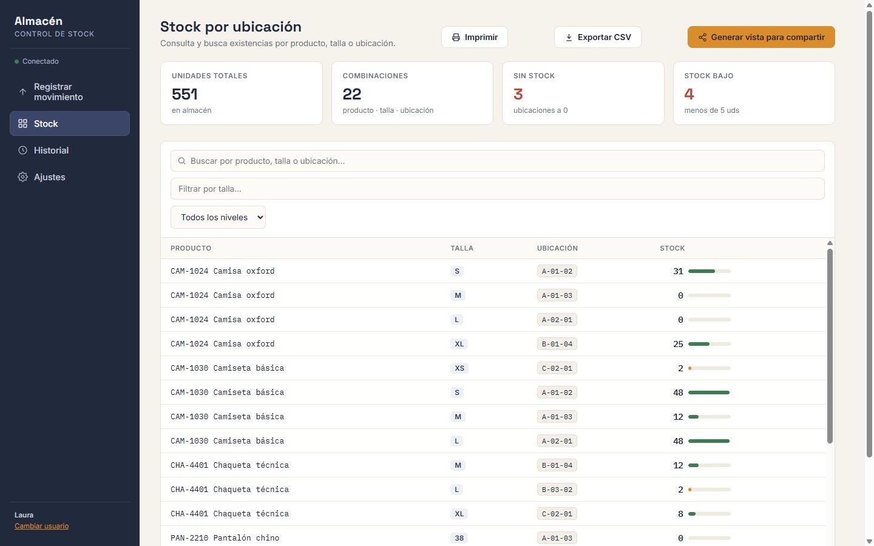Click the STOCK column header
Image resolution: width=874 pixels, height=546 pixels.
672,248
